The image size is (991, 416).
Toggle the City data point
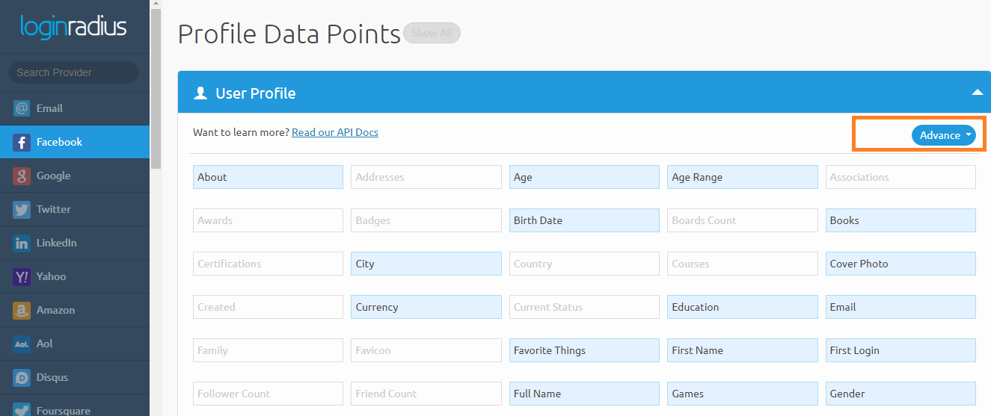[426, 264]
